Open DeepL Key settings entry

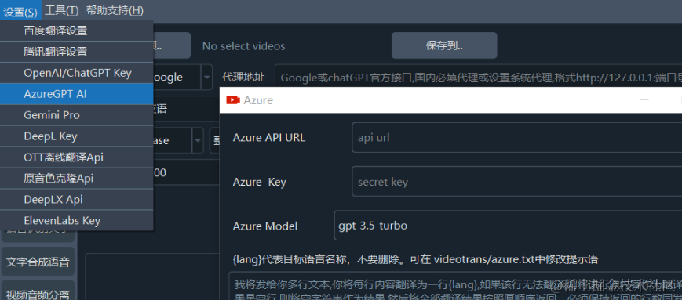[x=77, y=136]
